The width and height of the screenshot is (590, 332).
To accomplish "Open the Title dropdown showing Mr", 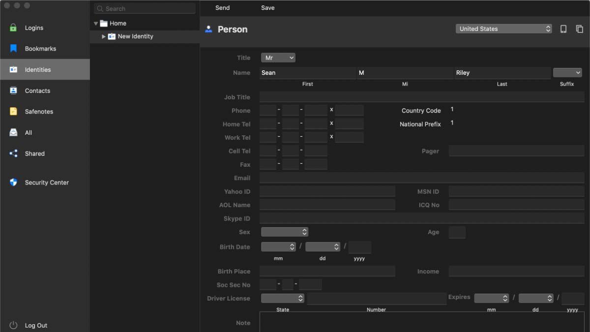I will 278,58.
